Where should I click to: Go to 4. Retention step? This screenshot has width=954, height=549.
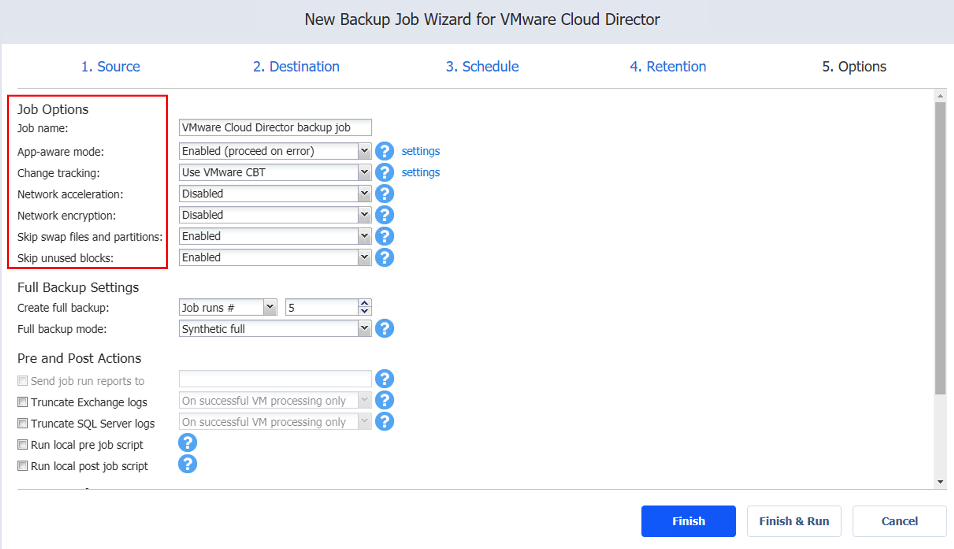click(668, 67)
